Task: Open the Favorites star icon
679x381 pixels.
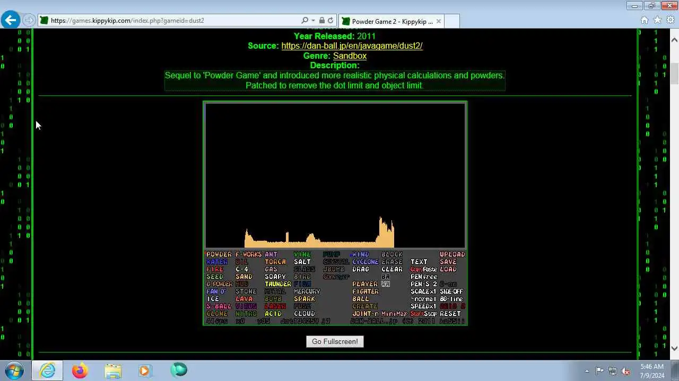Action: tap(657, 20)
